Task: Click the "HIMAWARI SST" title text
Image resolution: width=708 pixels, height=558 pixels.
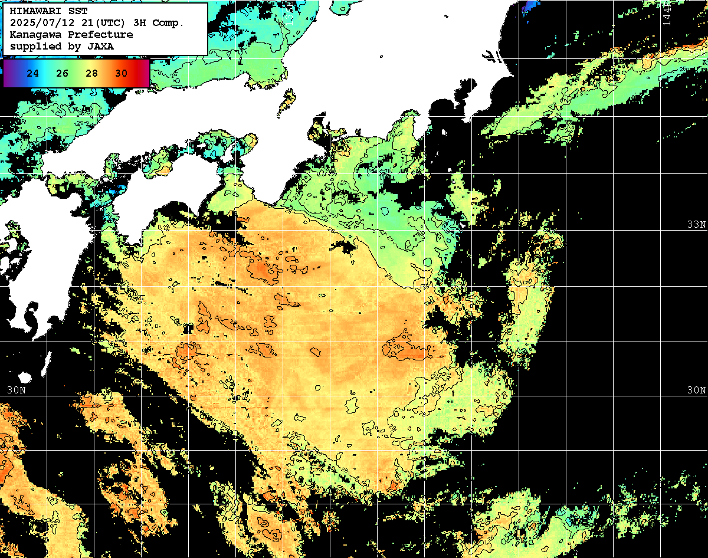Action: pyautogui.click(x=48, y=11)
